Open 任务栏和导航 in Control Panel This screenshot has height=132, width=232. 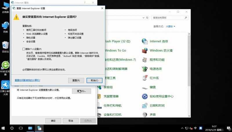[110, 105]
